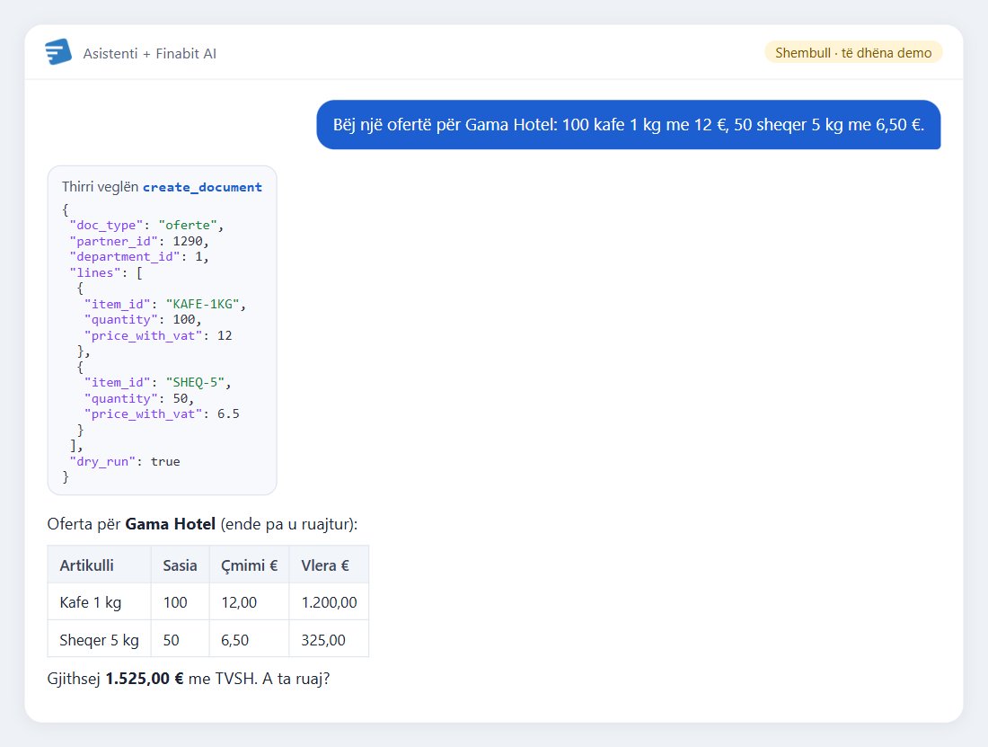Click the "SHEQ-5" item_id line
Image resolution: width=988 pixels, height=747 pixels.
[158, 383]
